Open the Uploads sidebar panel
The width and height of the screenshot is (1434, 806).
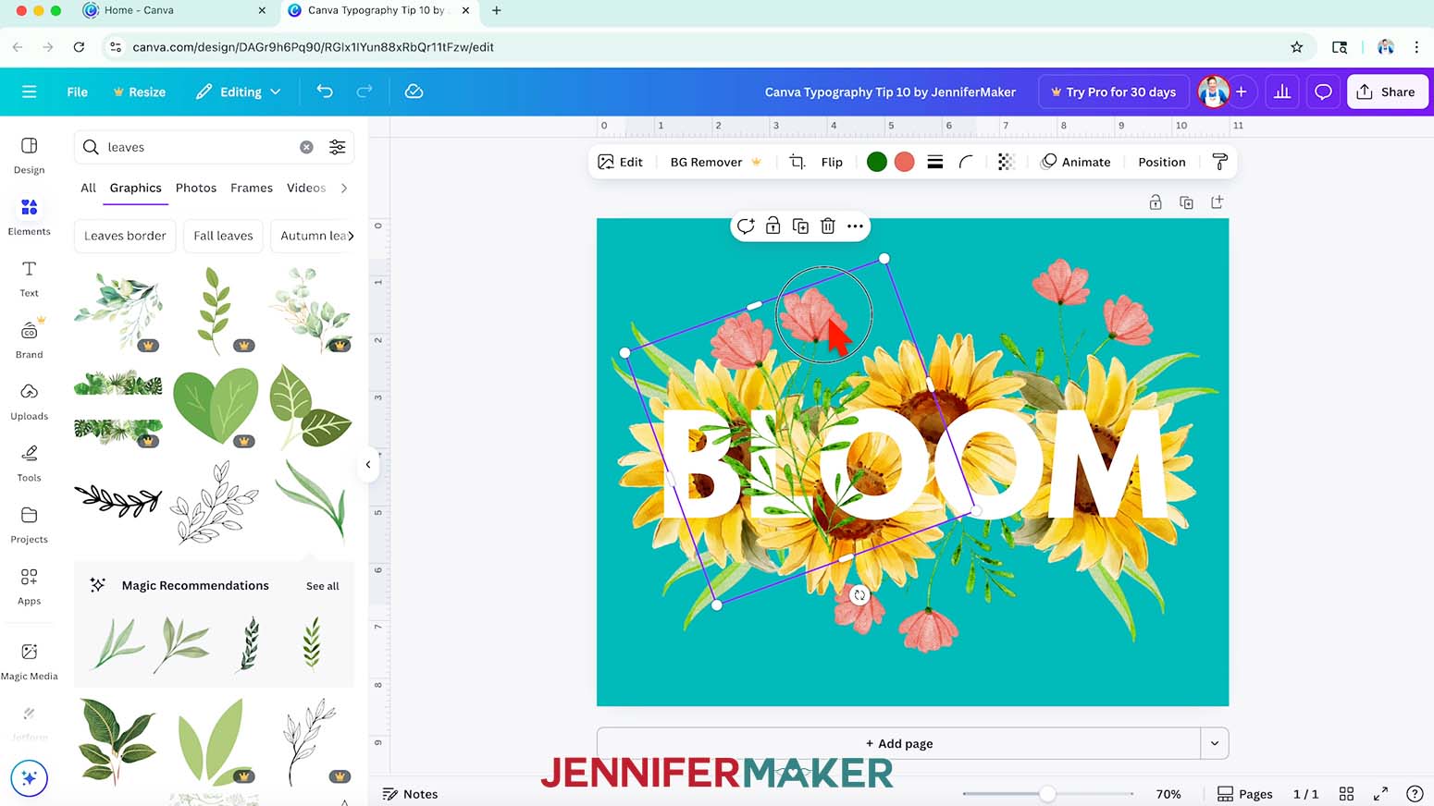pyautogui.click(x=29, y=402)
